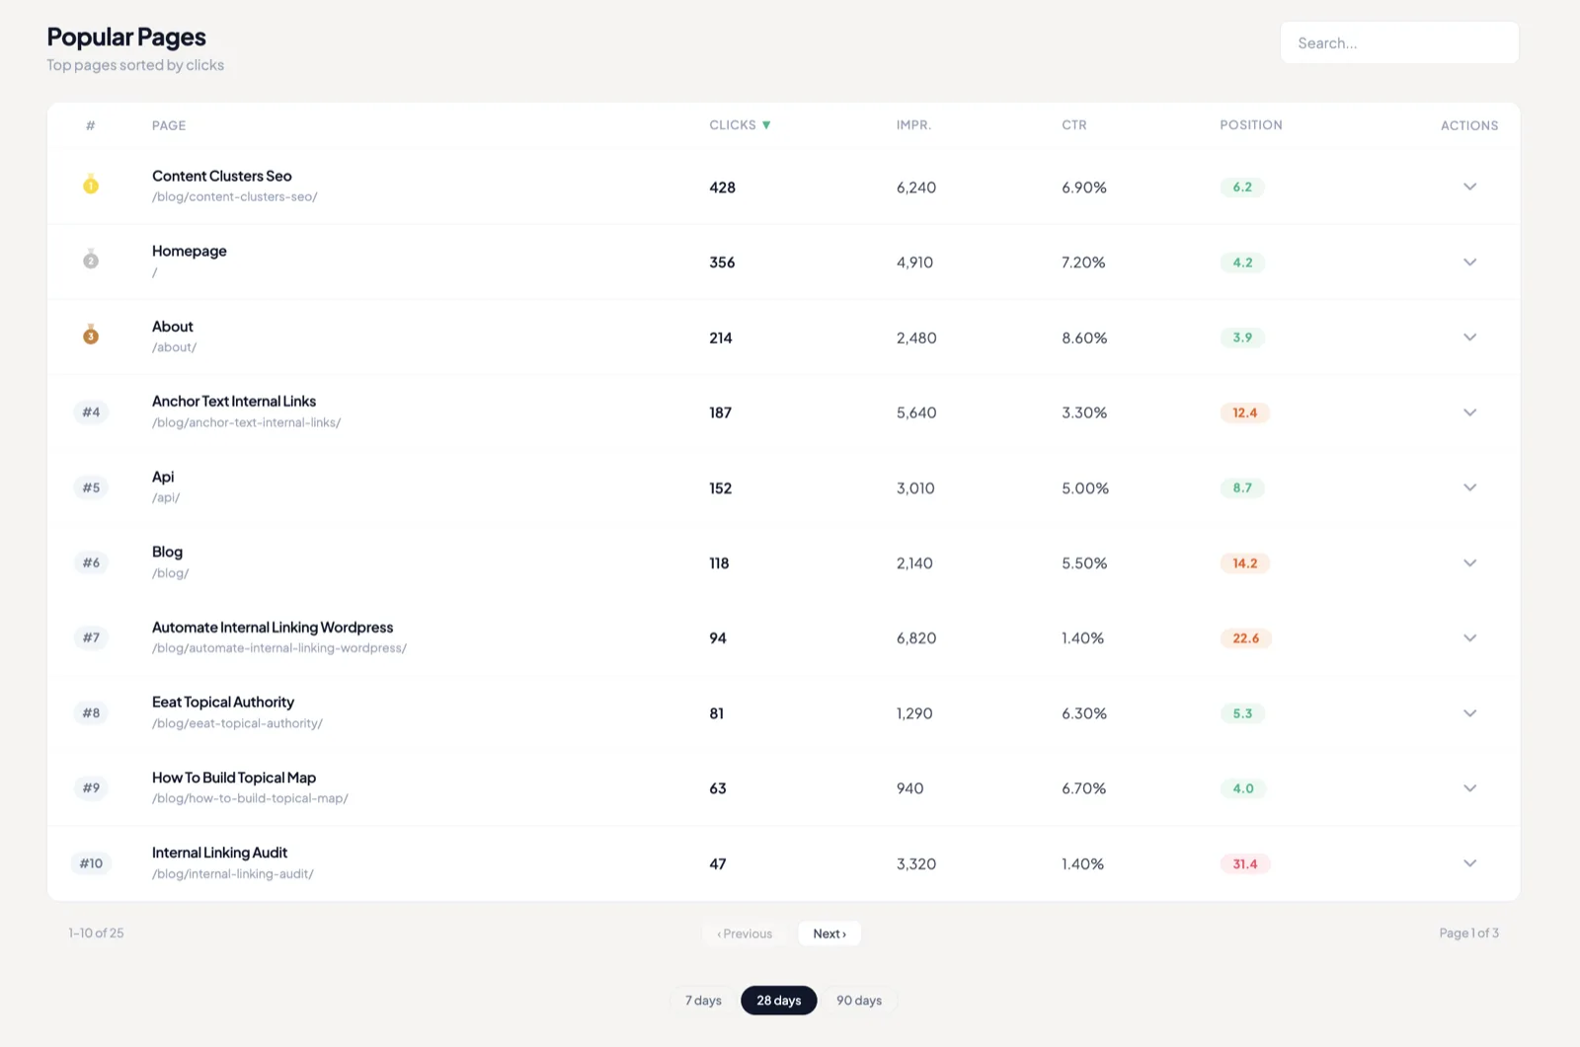
Task: Expand the Blog row actions chevron
Action: [1469, 562]
